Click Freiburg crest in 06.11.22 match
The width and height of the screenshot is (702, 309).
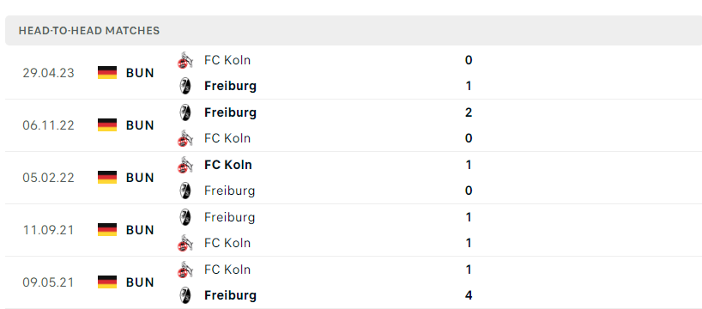tap(185, 112)
